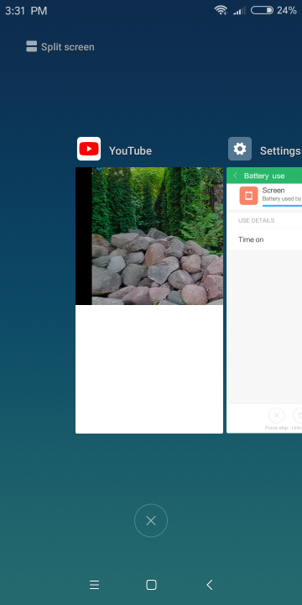Select the Screen item icon in Settings preview
302x605 pixels.
click(248, 196)
